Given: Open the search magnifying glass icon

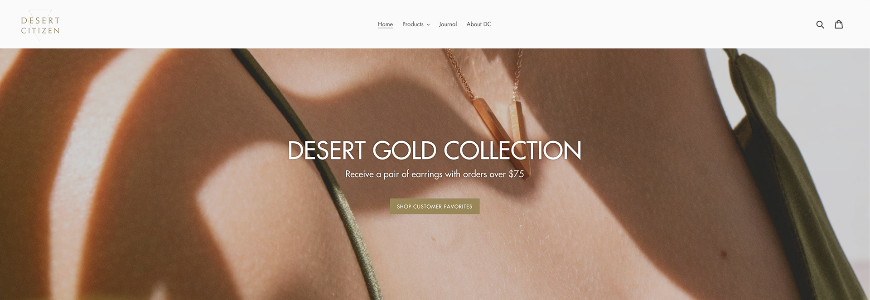Looking at the screenshot, I should [x=820, y=24].
